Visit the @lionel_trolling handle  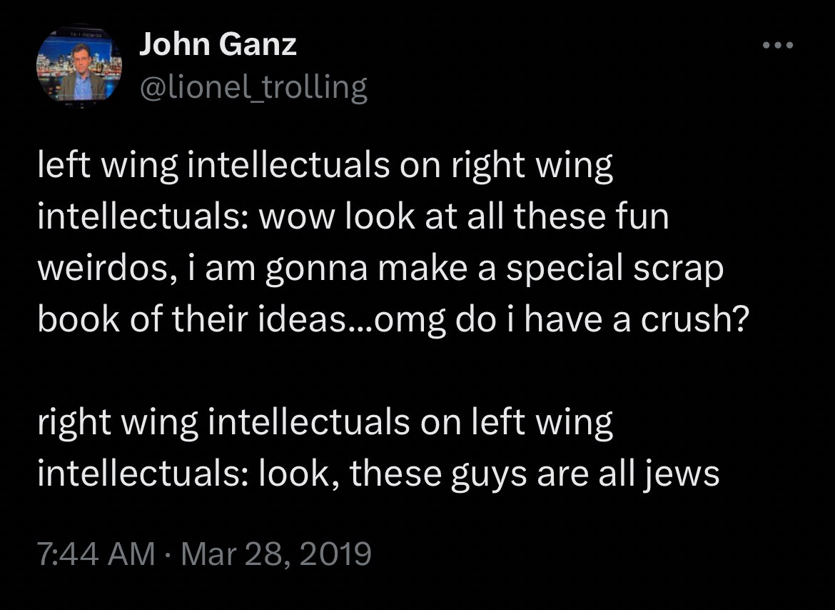(253, 88)
